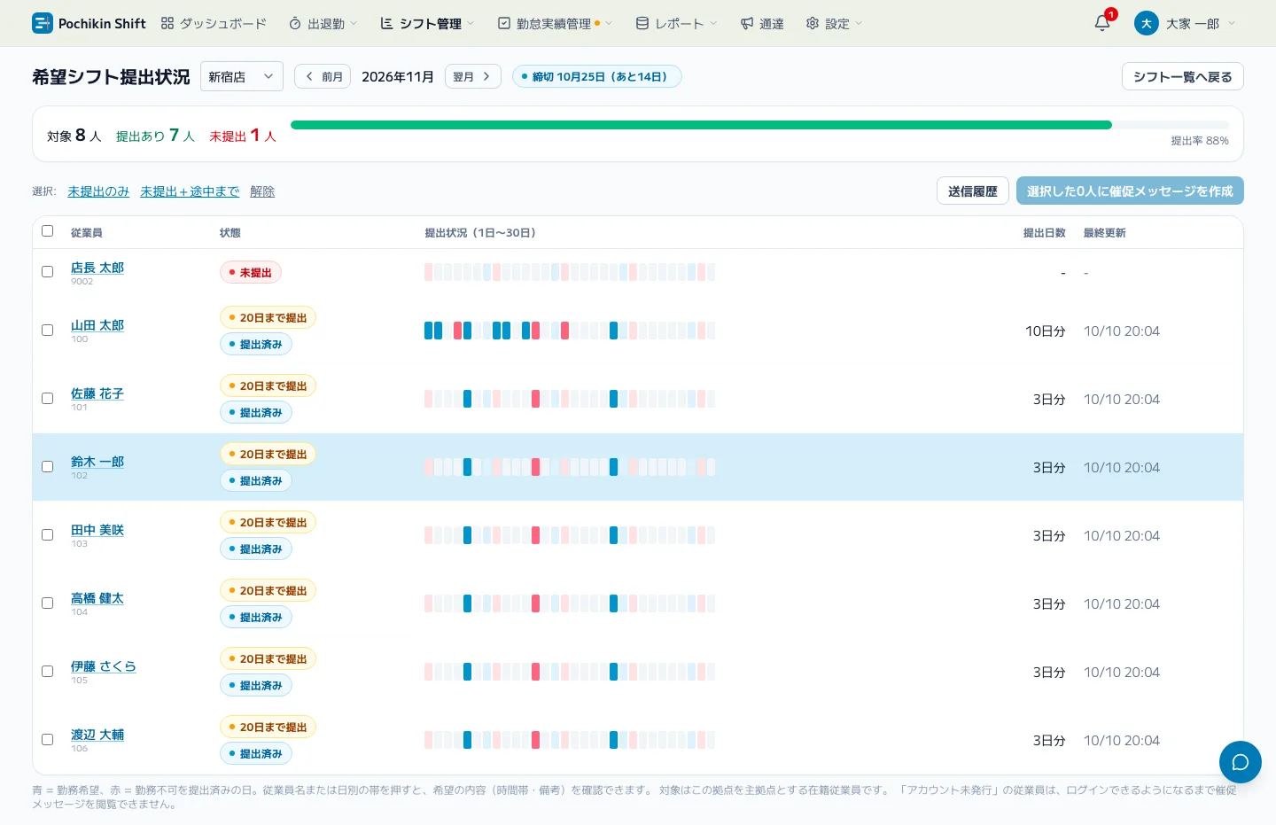Go to previous month with 前月

click(x=323, y=76)
